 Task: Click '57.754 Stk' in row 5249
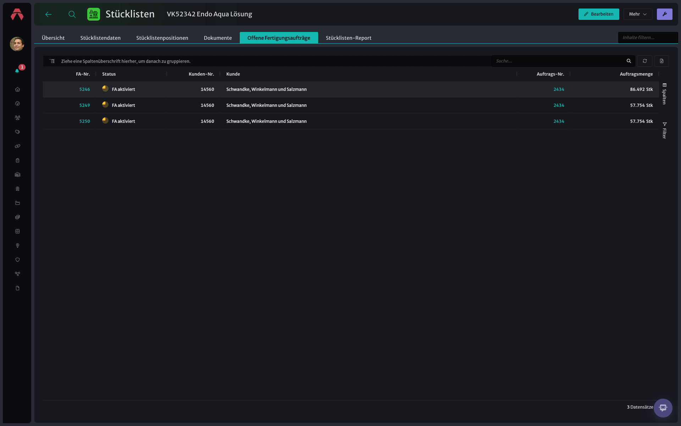point(641,105)
